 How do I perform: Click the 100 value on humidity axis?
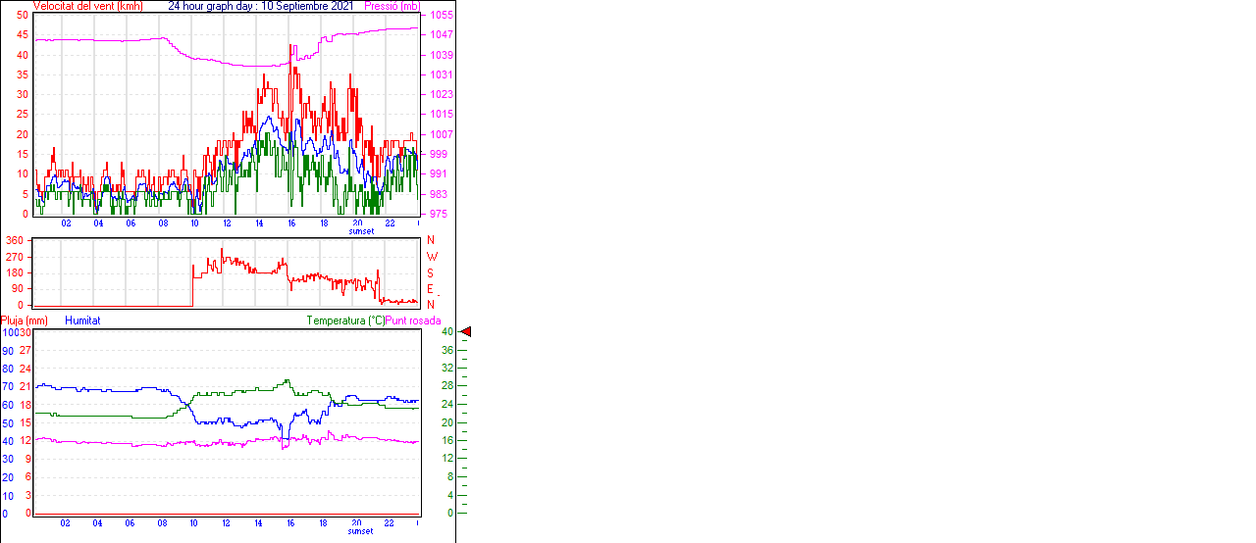[x=9, y=333]
